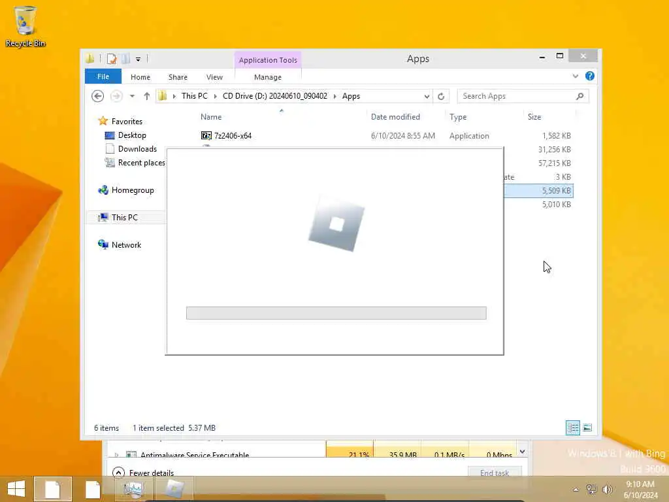Screen dimensions: 669x502
Task: Click the Properties quick access icon
Action: click(112, 59)
